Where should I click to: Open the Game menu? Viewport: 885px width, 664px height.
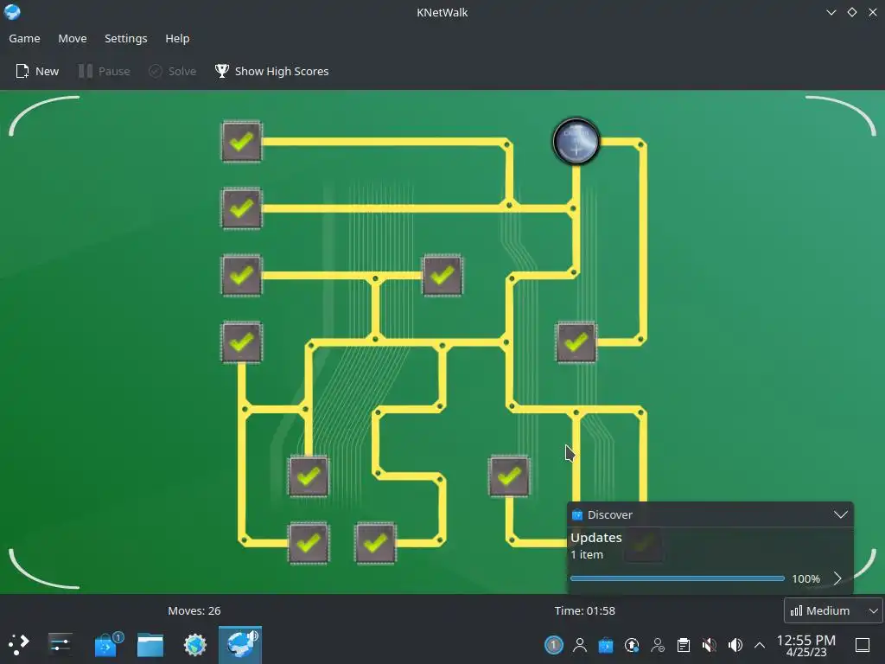click(24, 38)
